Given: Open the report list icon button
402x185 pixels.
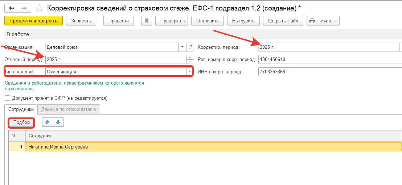Looking at the screenshot, I should coord(147,21).
